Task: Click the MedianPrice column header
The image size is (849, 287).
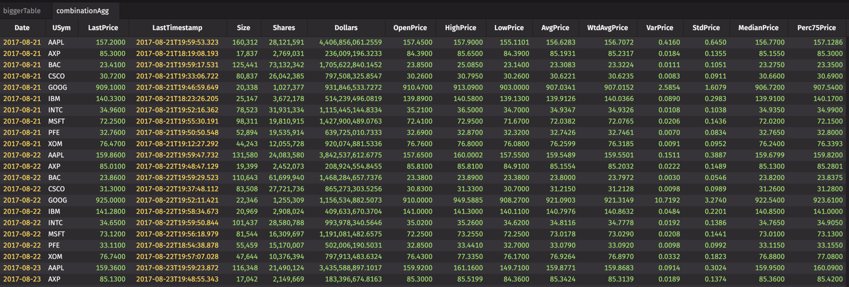Action: coord(758,28)
